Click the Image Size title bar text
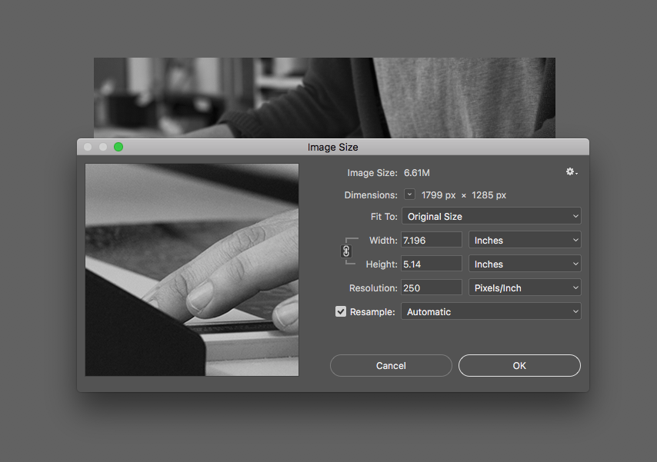The width and height of the screenshot is (657, 462). [332, 147]
